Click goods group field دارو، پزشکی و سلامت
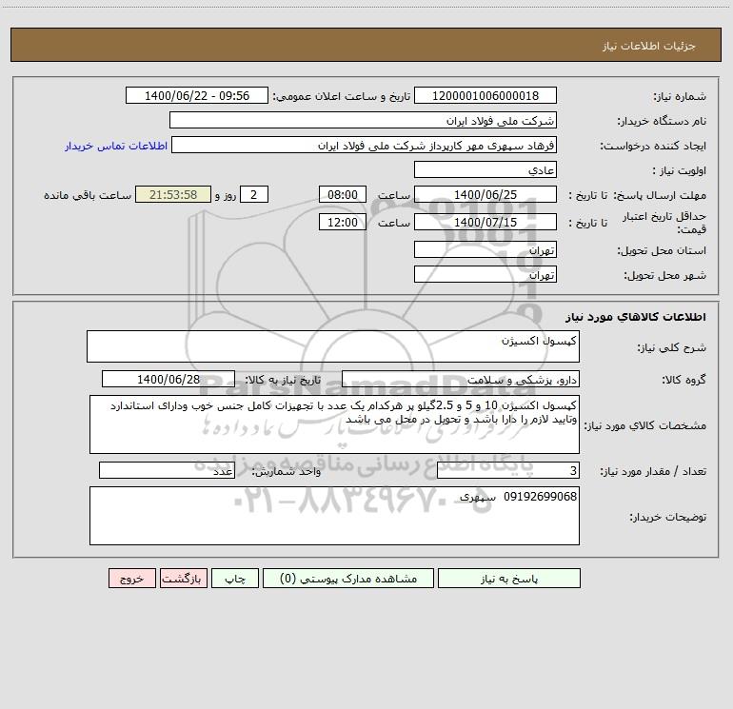This screenshot has width=733, height=709. click(461, 379)
